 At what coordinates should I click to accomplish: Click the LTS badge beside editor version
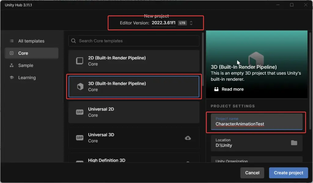(x=182, y=23)
